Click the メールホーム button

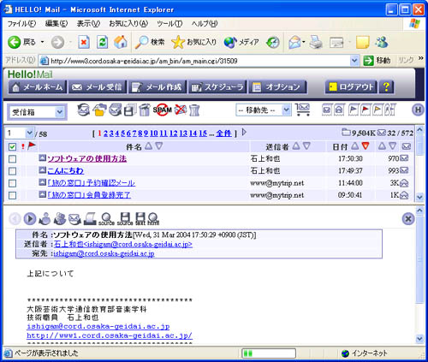[38, 86]
